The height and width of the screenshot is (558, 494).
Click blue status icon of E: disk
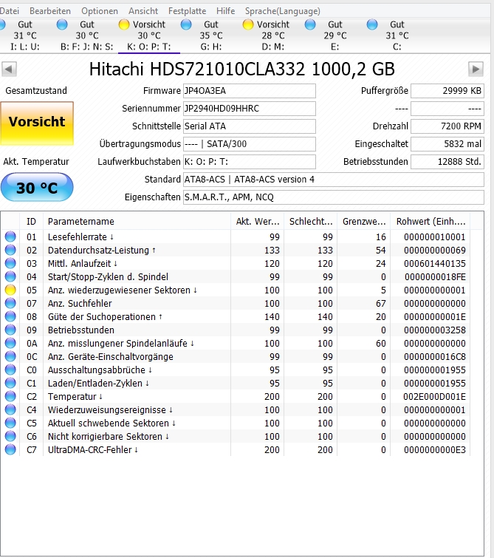coord(310,24)
